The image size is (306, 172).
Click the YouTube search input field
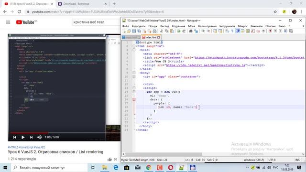(x=97, y=22)
